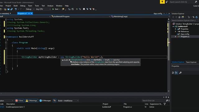This screenshot has height=112, width=199.
Task: Click the Next Bookmark toolbar icon
Action: [x=90, y=9]
